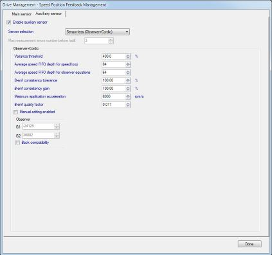Toggle the Enable auxiliary sensor checkbox
The image size is (272, 255).
pyautogui.click(x=9, y=22)
